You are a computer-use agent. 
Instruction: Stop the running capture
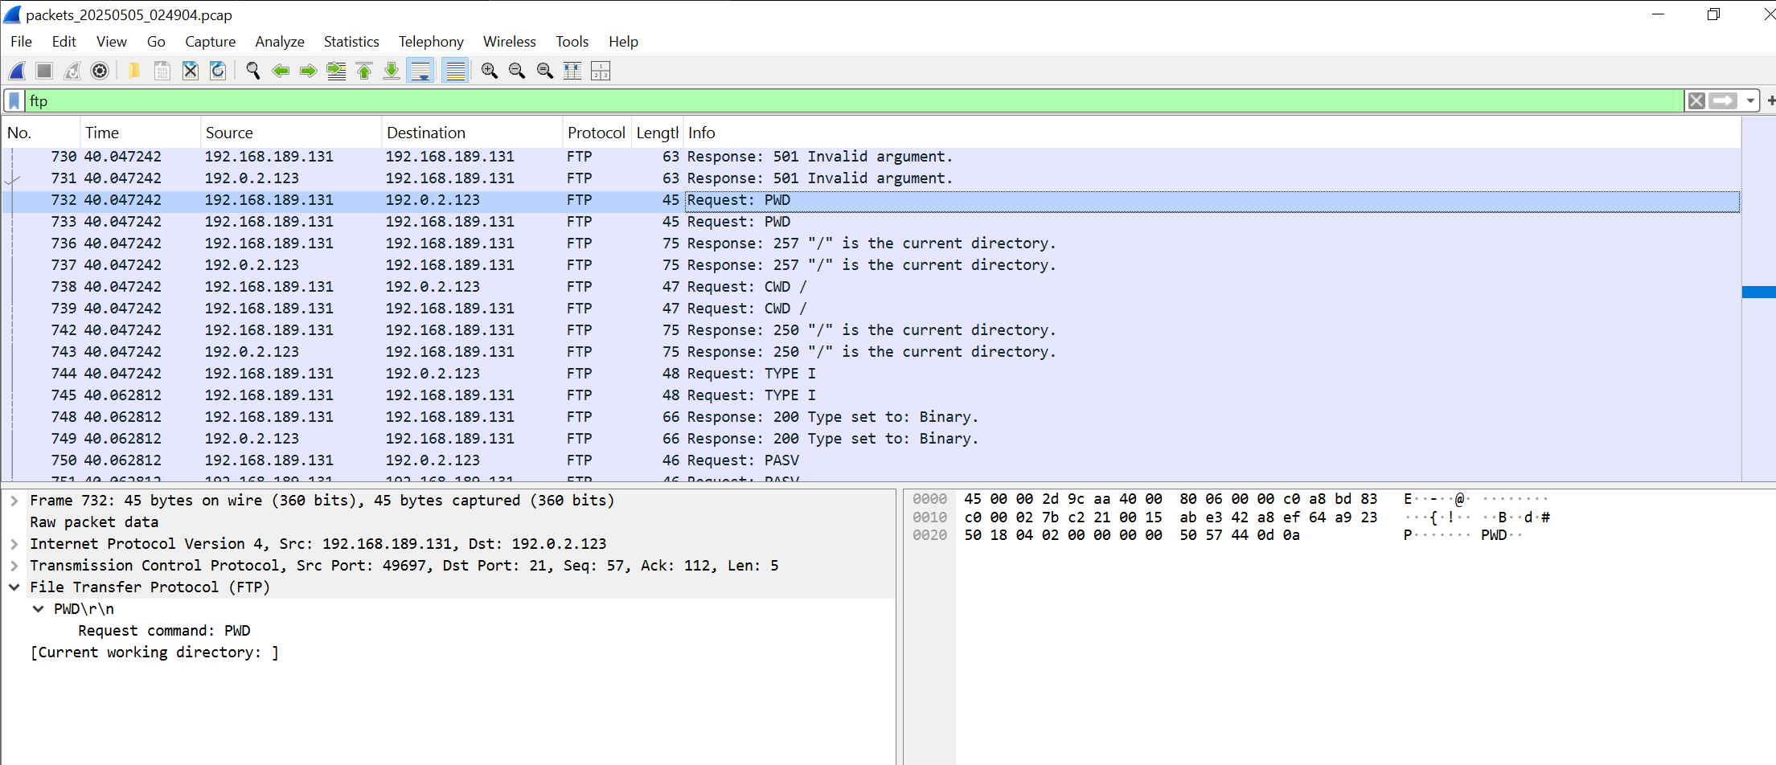point(44,71)
